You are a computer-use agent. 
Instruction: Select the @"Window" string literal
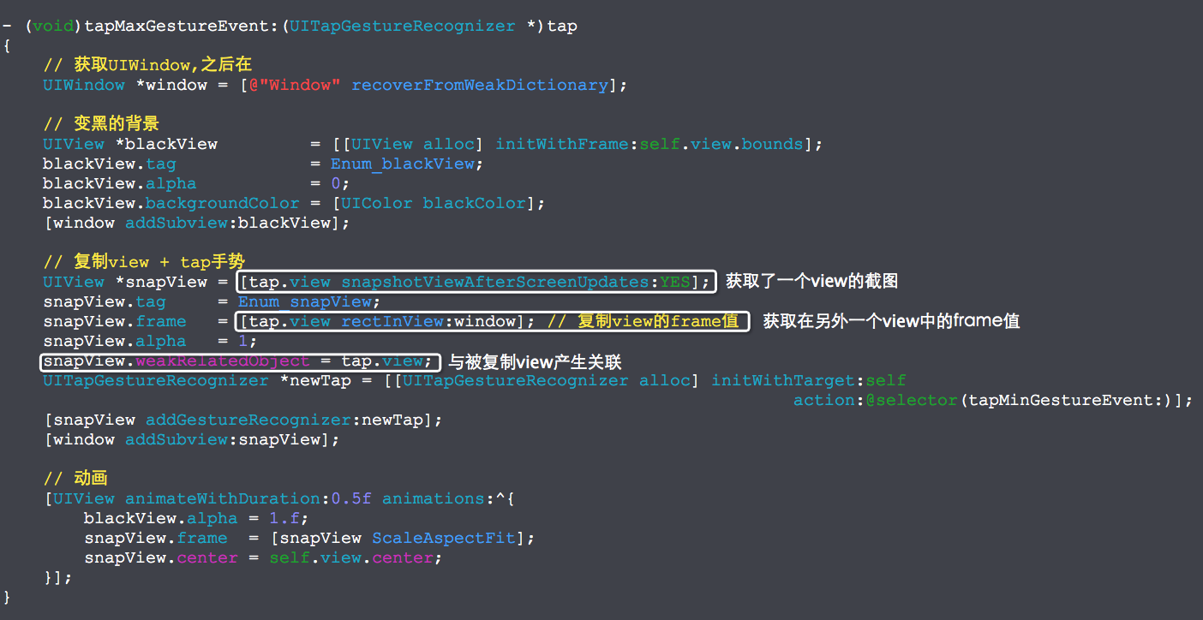[295, 85]
